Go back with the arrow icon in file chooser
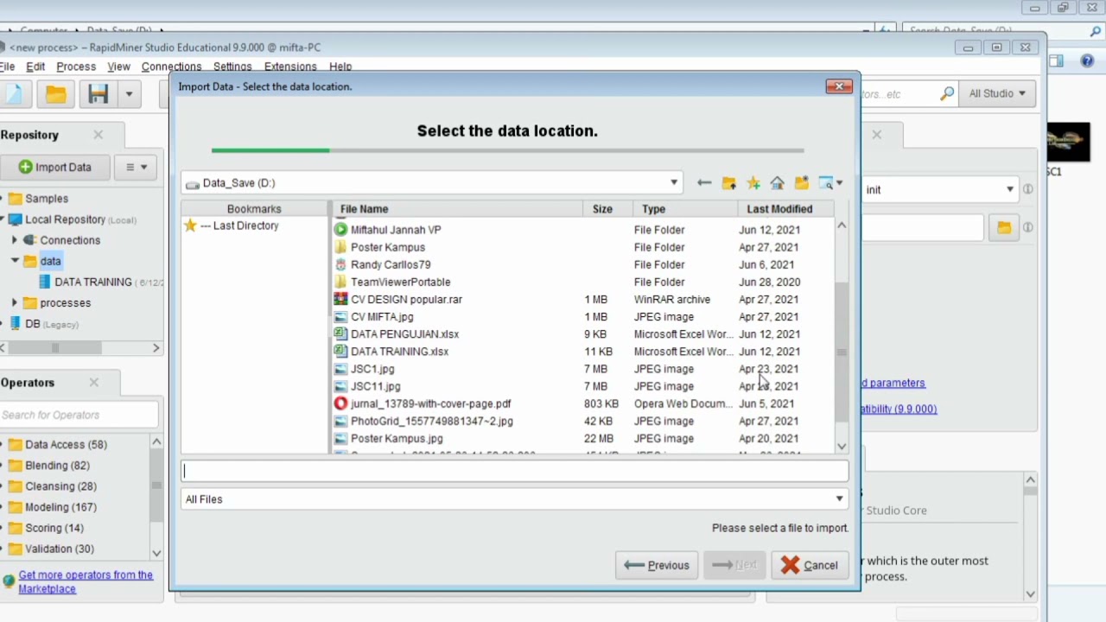1106x622 pixels. [x=704, y=183]
